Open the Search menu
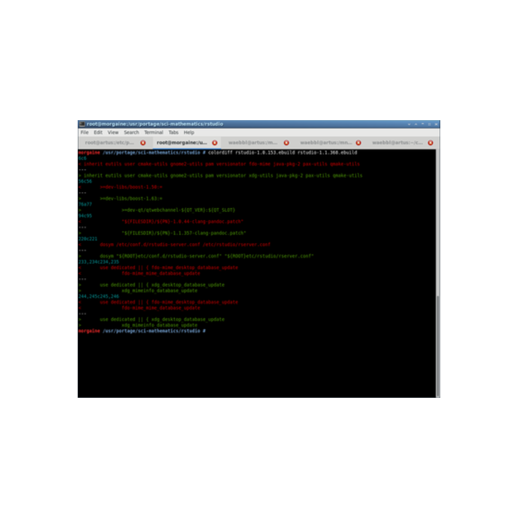This screenshot has width=518, height=518. (x=132, y=132)
